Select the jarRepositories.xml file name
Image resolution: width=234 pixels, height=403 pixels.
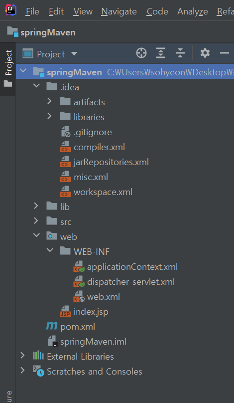(111, 162)
